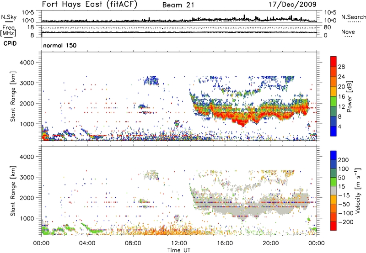This screenshot has width=366, height=253.
Task: Click the 16:00 time axis tick label
Action: (225, 243)
